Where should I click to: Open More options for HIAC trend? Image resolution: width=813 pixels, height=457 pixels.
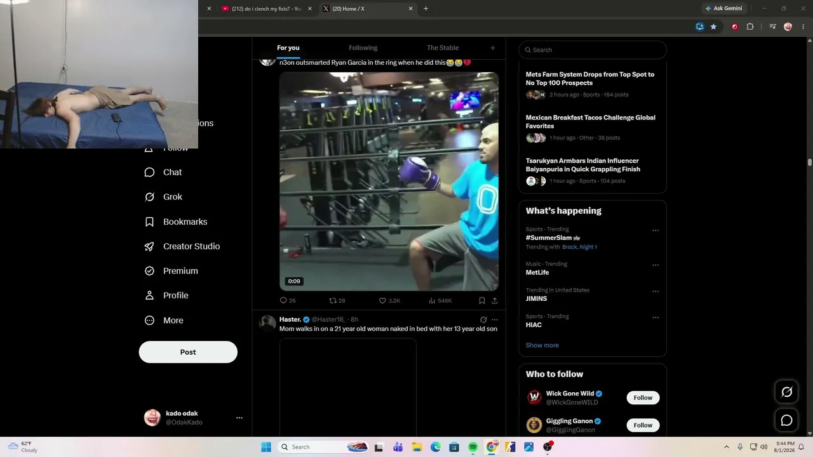[x=655, y=317]
